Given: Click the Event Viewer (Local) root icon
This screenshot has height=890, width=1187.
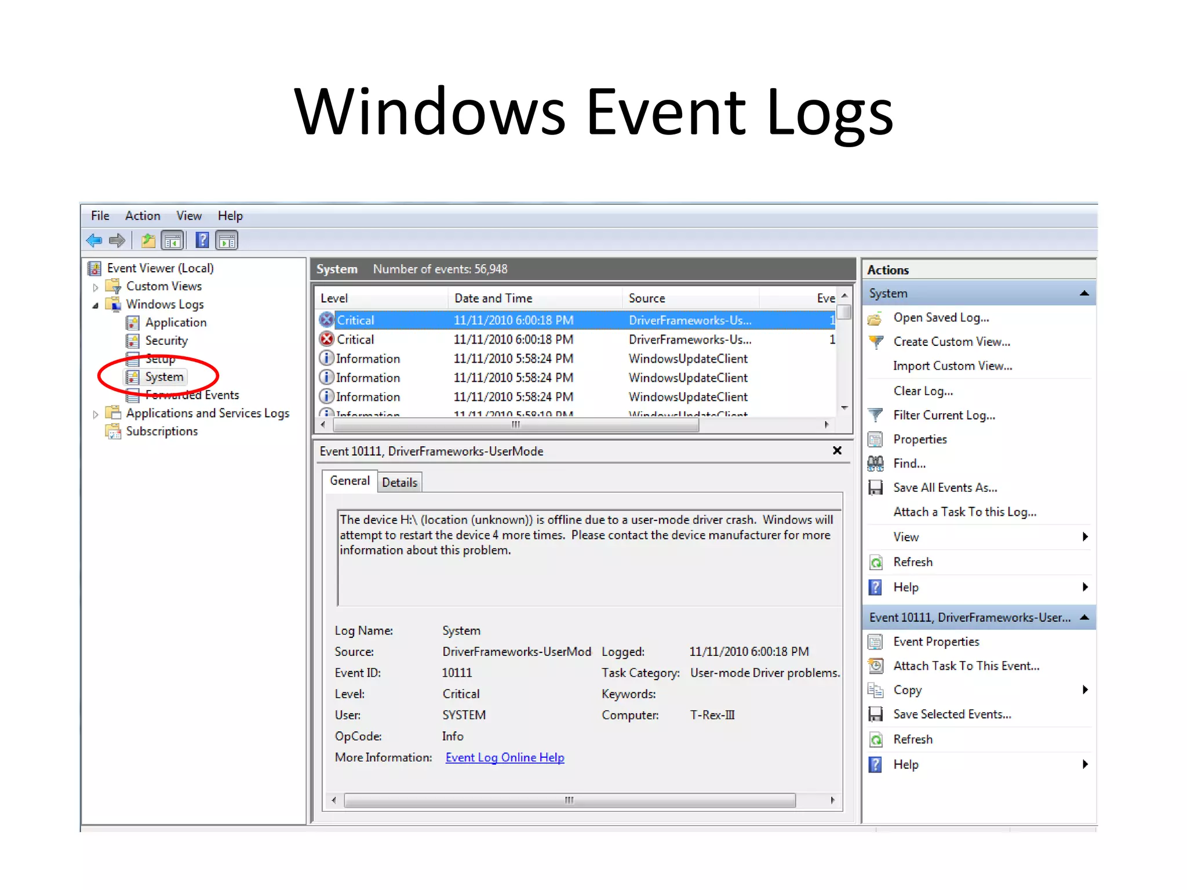Looking at the screenshot, I should (x=94, y=268).
